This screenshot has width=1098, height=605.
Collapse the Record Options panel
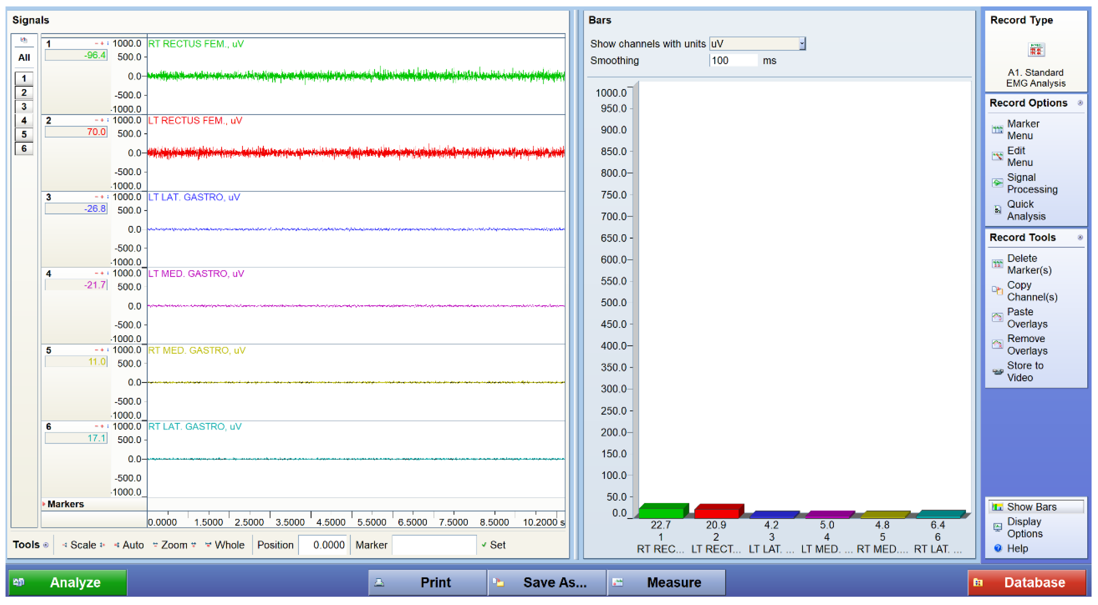[x=1080, y=103]
